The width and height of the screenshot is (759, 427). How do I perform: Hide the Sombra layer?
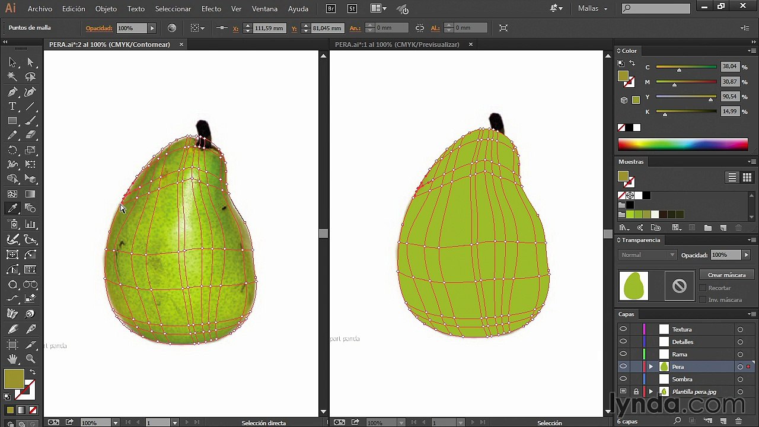click(x=623, y=379)
